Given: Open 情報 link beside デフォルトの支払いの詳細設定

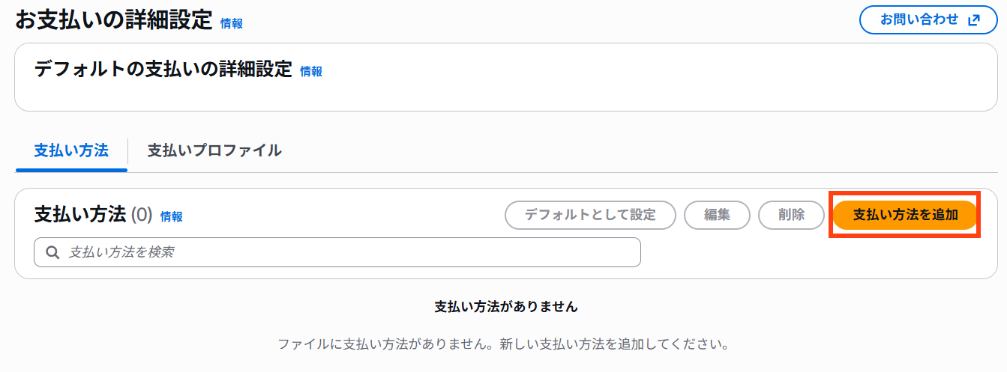Looking at the screenshot, I should tap(311, 72).
